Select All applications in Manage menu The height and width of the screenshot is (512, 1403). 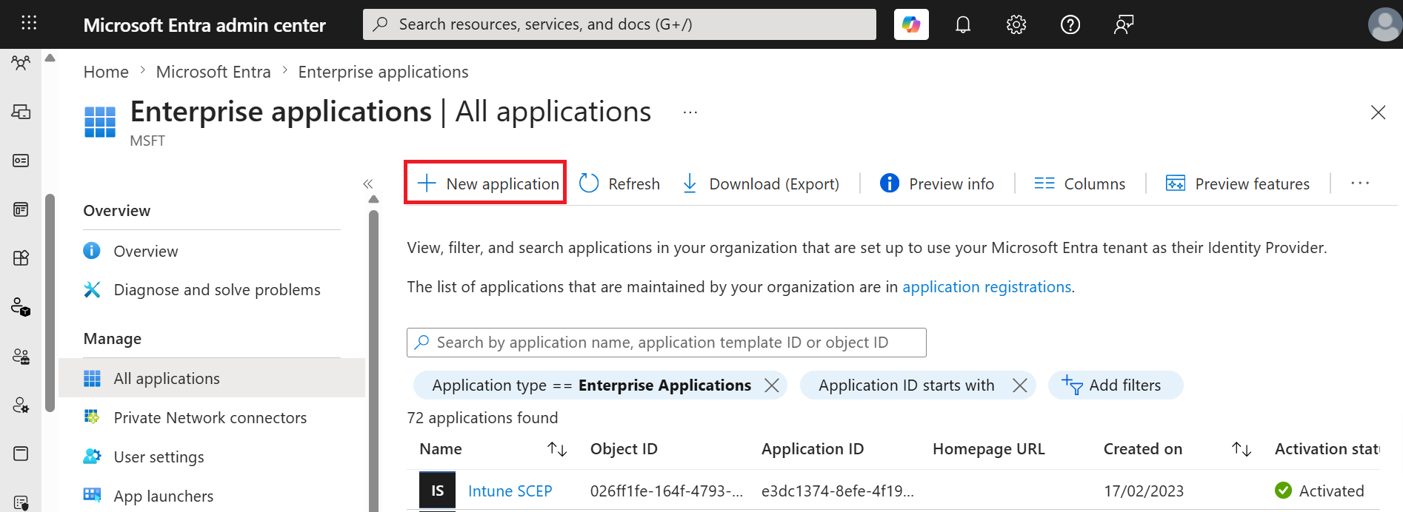point(212,378)
